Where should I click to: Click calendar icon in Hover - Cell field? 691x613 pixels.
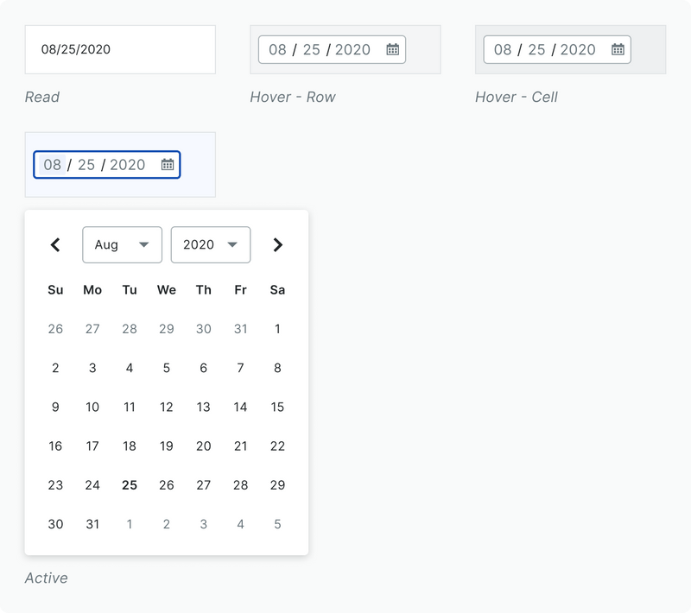tap(618, 49)
